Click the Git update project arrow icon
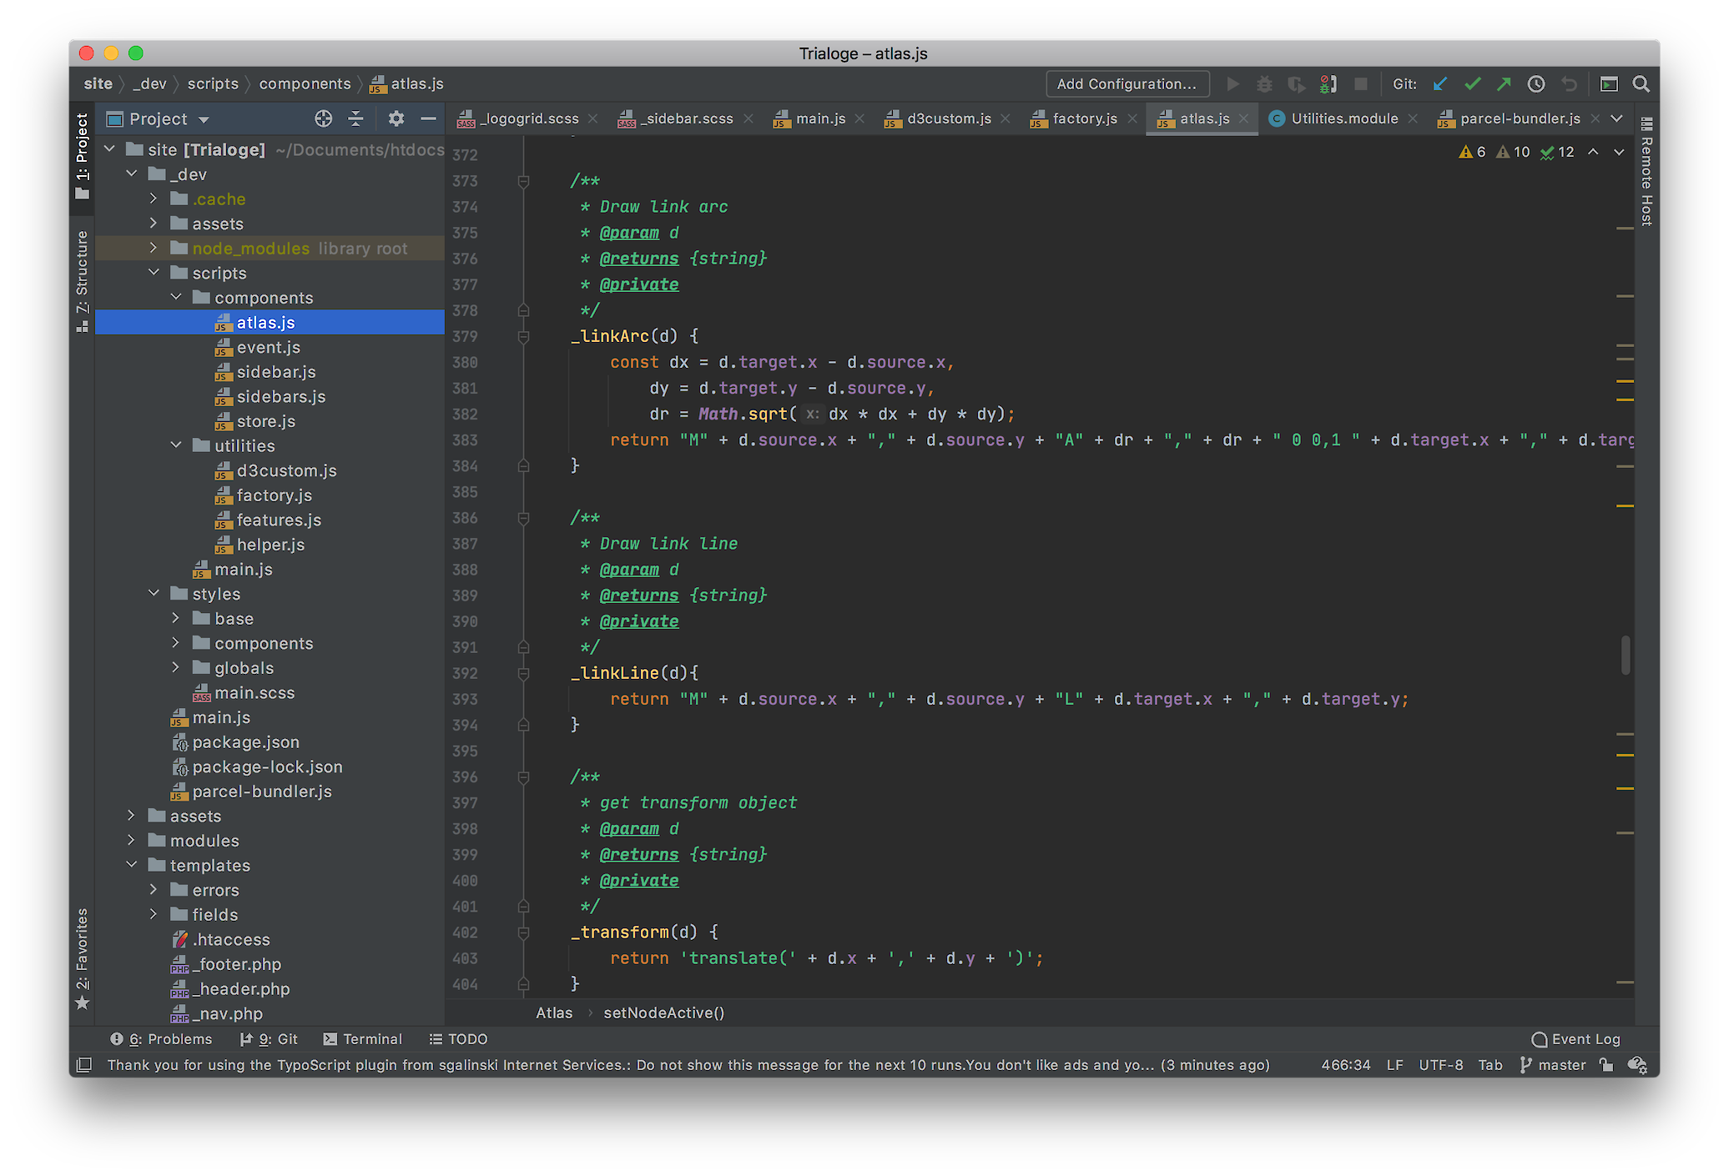The height and width of the screenshot is (1176, 1729). tap(1440, 84)
